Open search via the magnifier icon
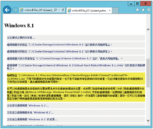This screenshot has height=129, width=153. 55,10
